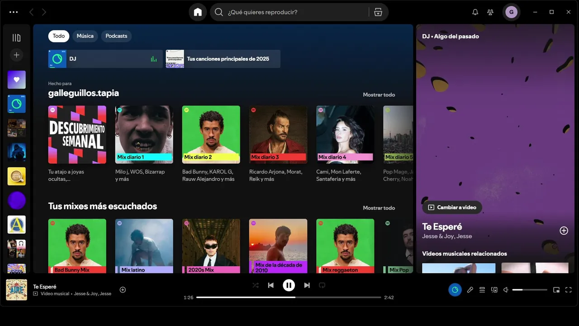The image size is (579, 326).
Task: Open Tus canciones principales de 2025
Action: (x=223, y=59)
